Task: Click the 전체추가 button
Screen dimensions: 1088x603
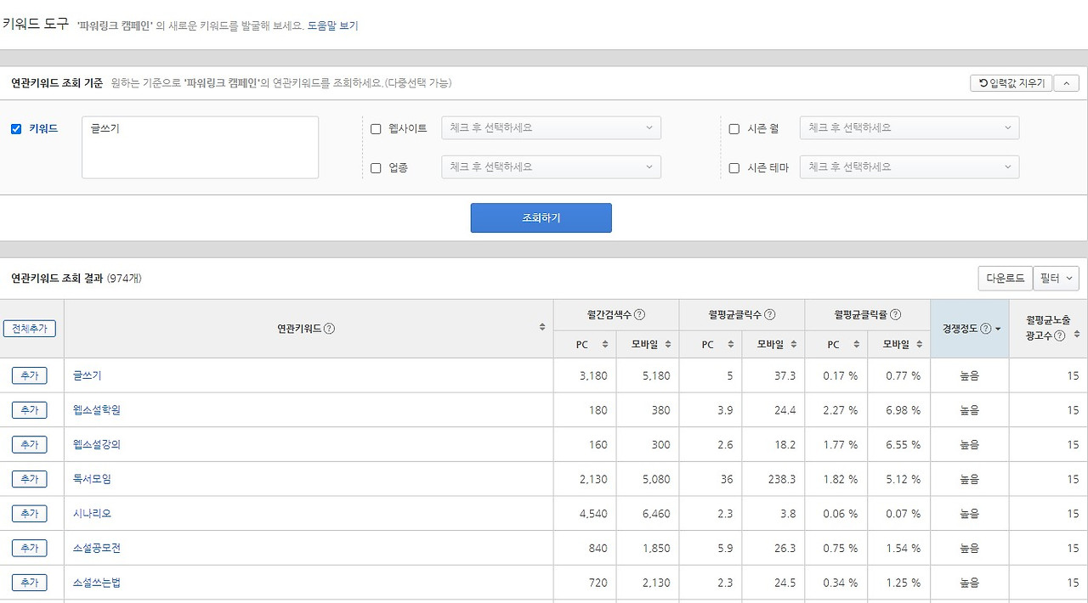Action: [x=29, y=329]
